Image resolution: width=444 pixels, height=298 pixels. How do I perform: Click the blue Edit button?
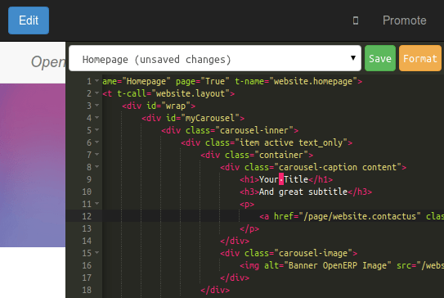click(x=29, y=20)
